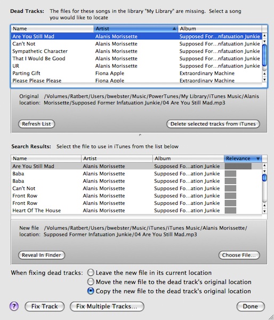Close the dialog with Done
This screenshot has height=320, width=274.
[x=251, y=306]
